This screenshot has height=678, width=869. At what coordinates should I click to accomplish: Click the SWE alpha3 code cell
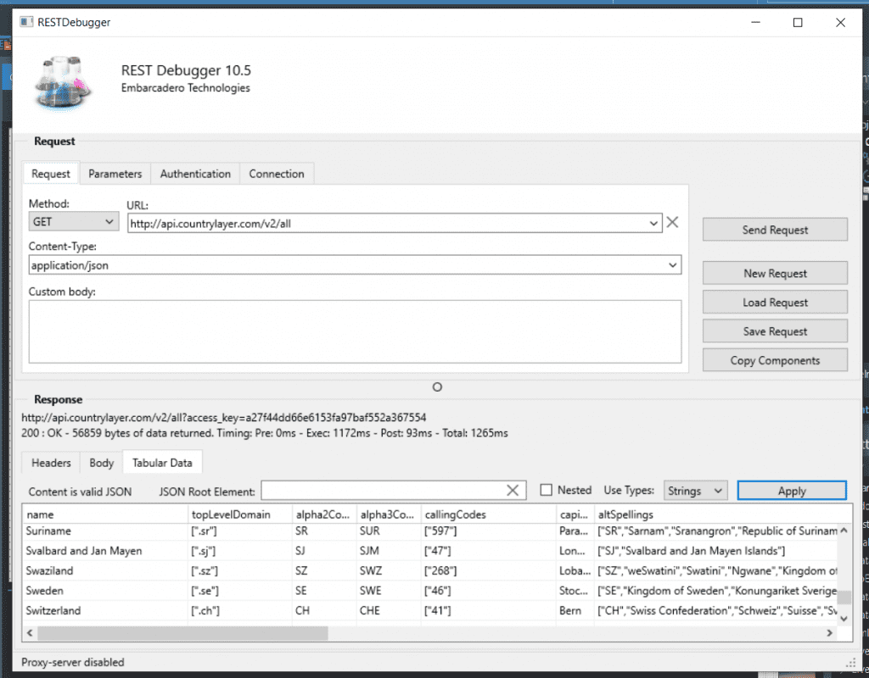click(389, 591)
